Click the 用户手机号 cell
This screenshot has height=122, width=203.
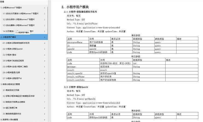(x=116, y=77)
